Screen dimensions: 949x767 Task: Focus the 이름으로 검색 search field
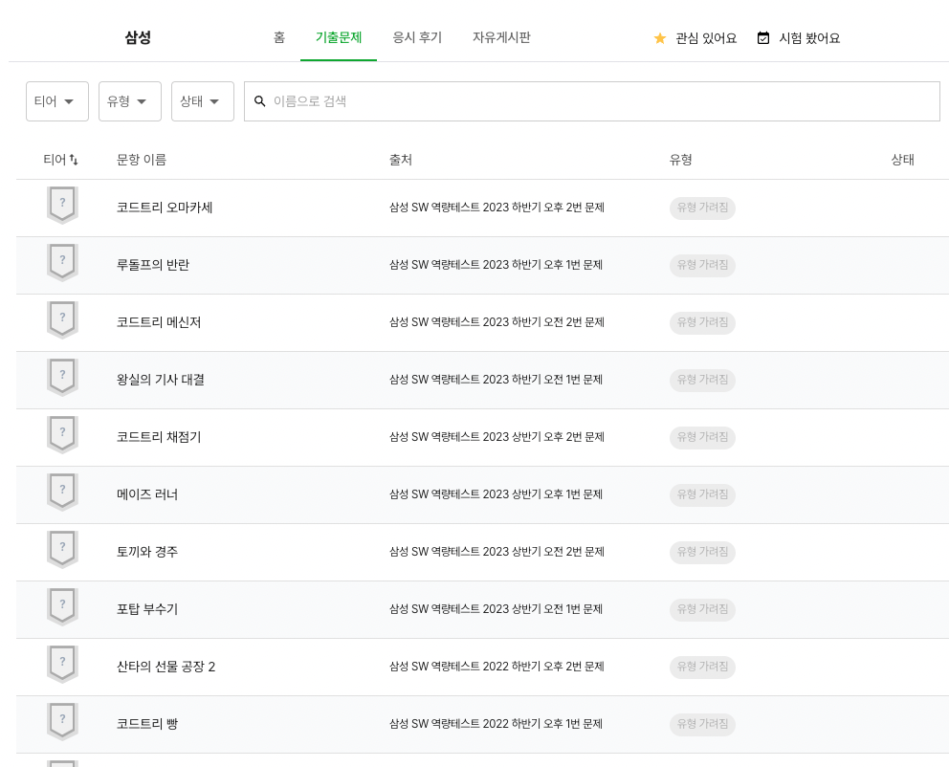pyautogui.click(x=592, y=101)
